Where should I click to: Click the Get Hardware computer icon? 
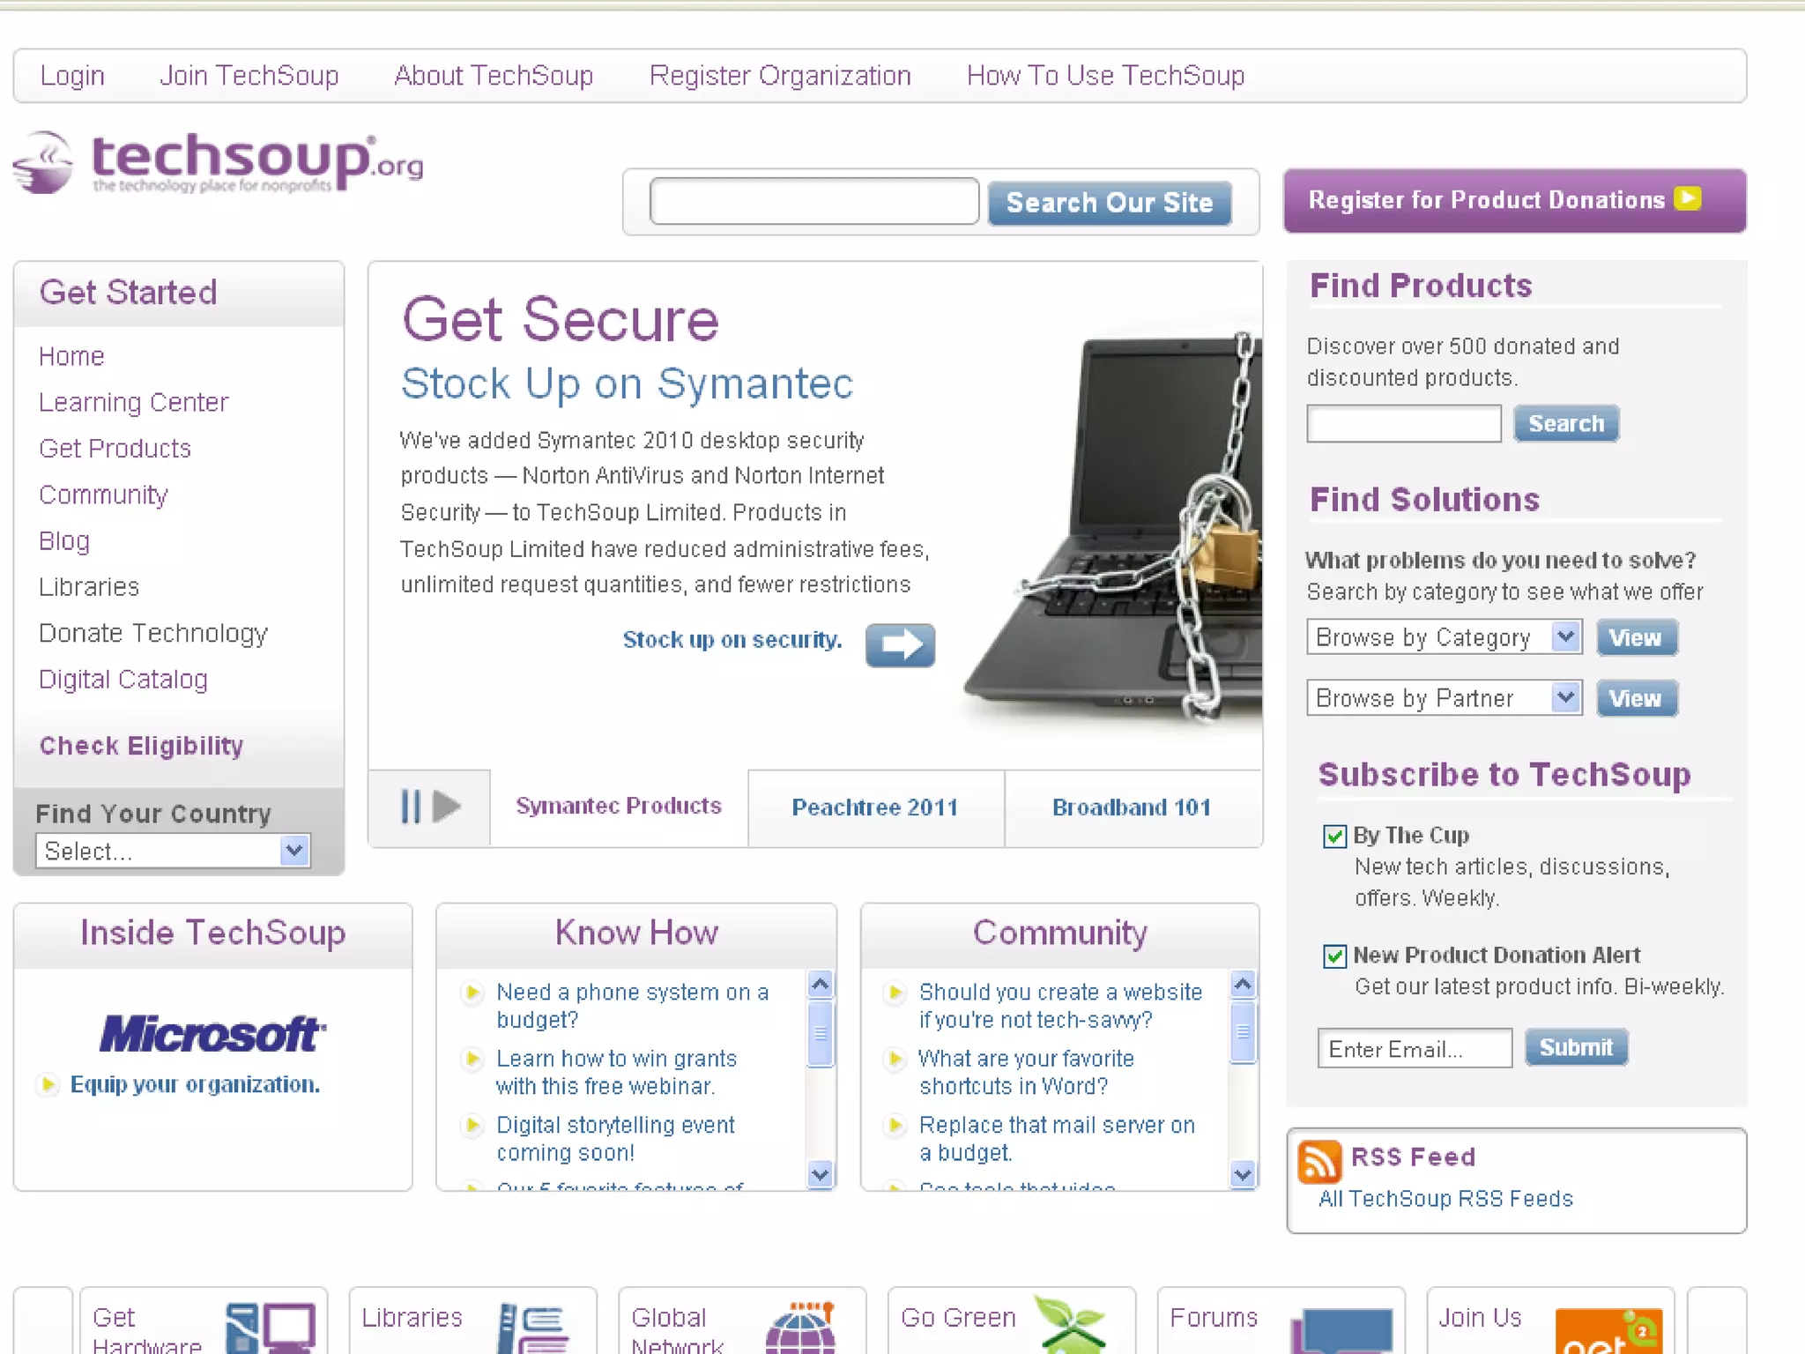270,1328
